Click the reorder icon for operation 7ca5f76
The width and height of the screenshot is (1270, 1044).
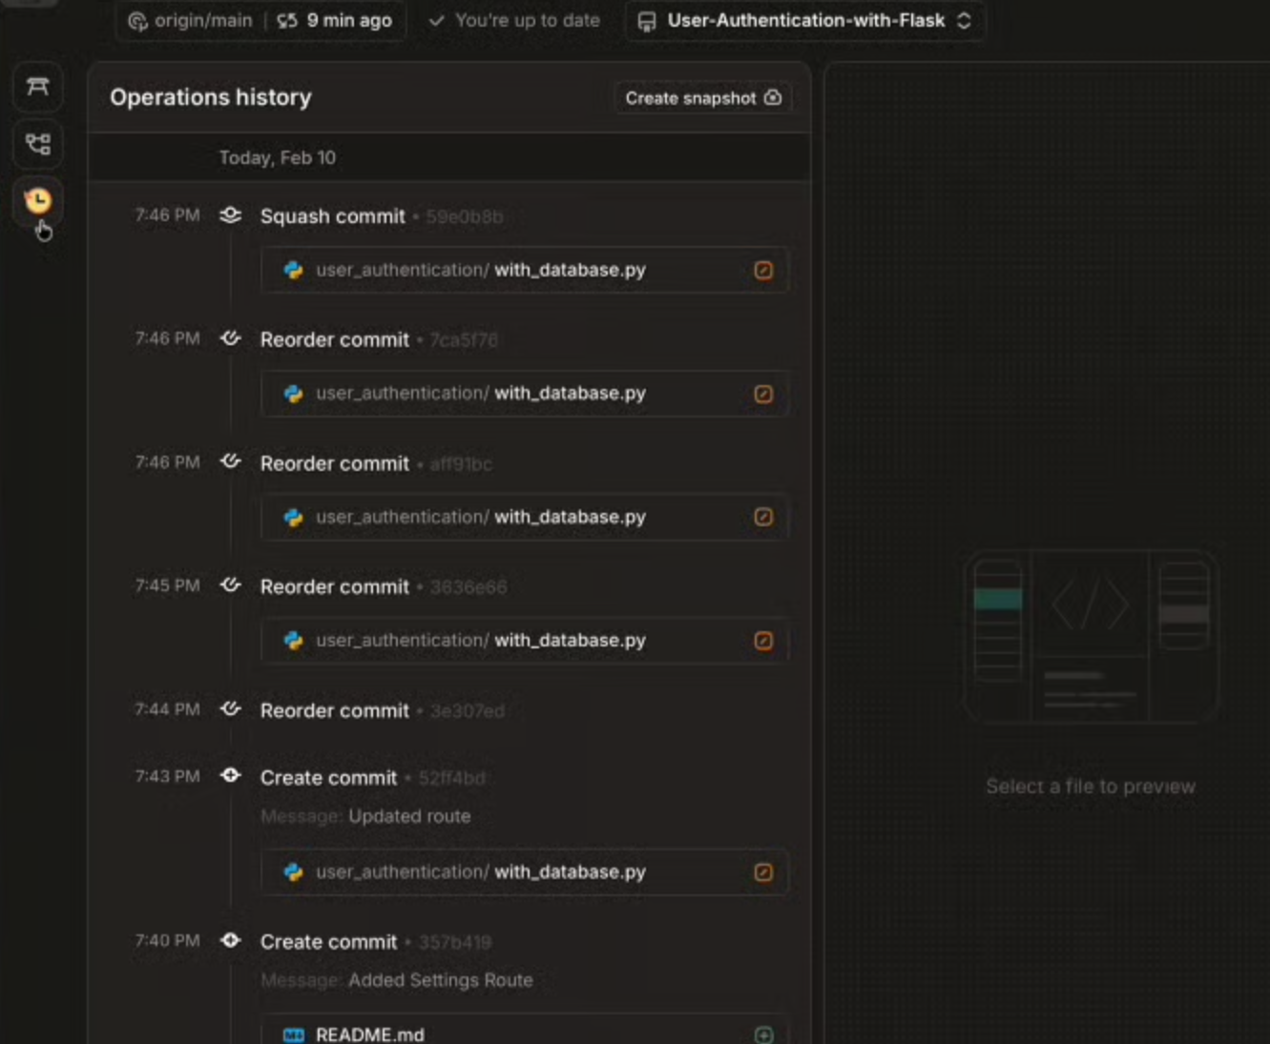click(230, 338)
